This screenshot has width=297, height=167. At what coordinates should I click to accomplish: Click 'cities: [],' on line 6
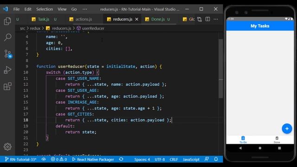[x=59, y=49]
